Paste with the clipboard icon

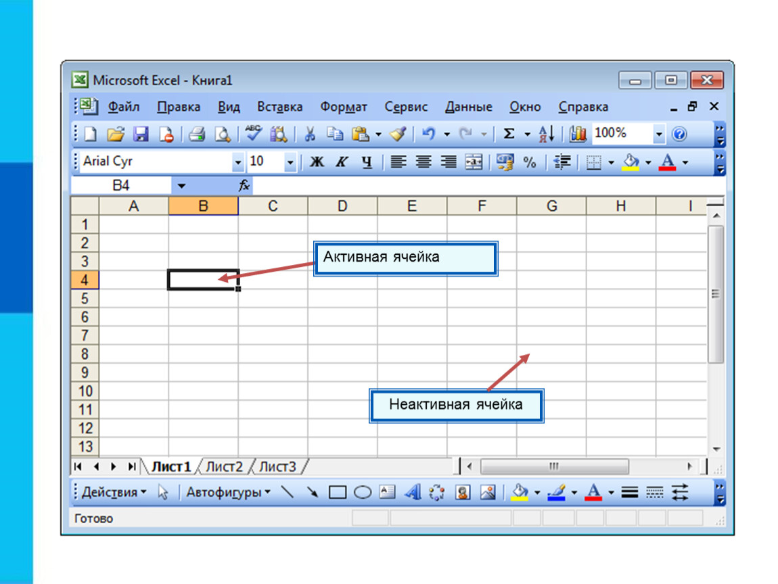(x=360, y=134)
